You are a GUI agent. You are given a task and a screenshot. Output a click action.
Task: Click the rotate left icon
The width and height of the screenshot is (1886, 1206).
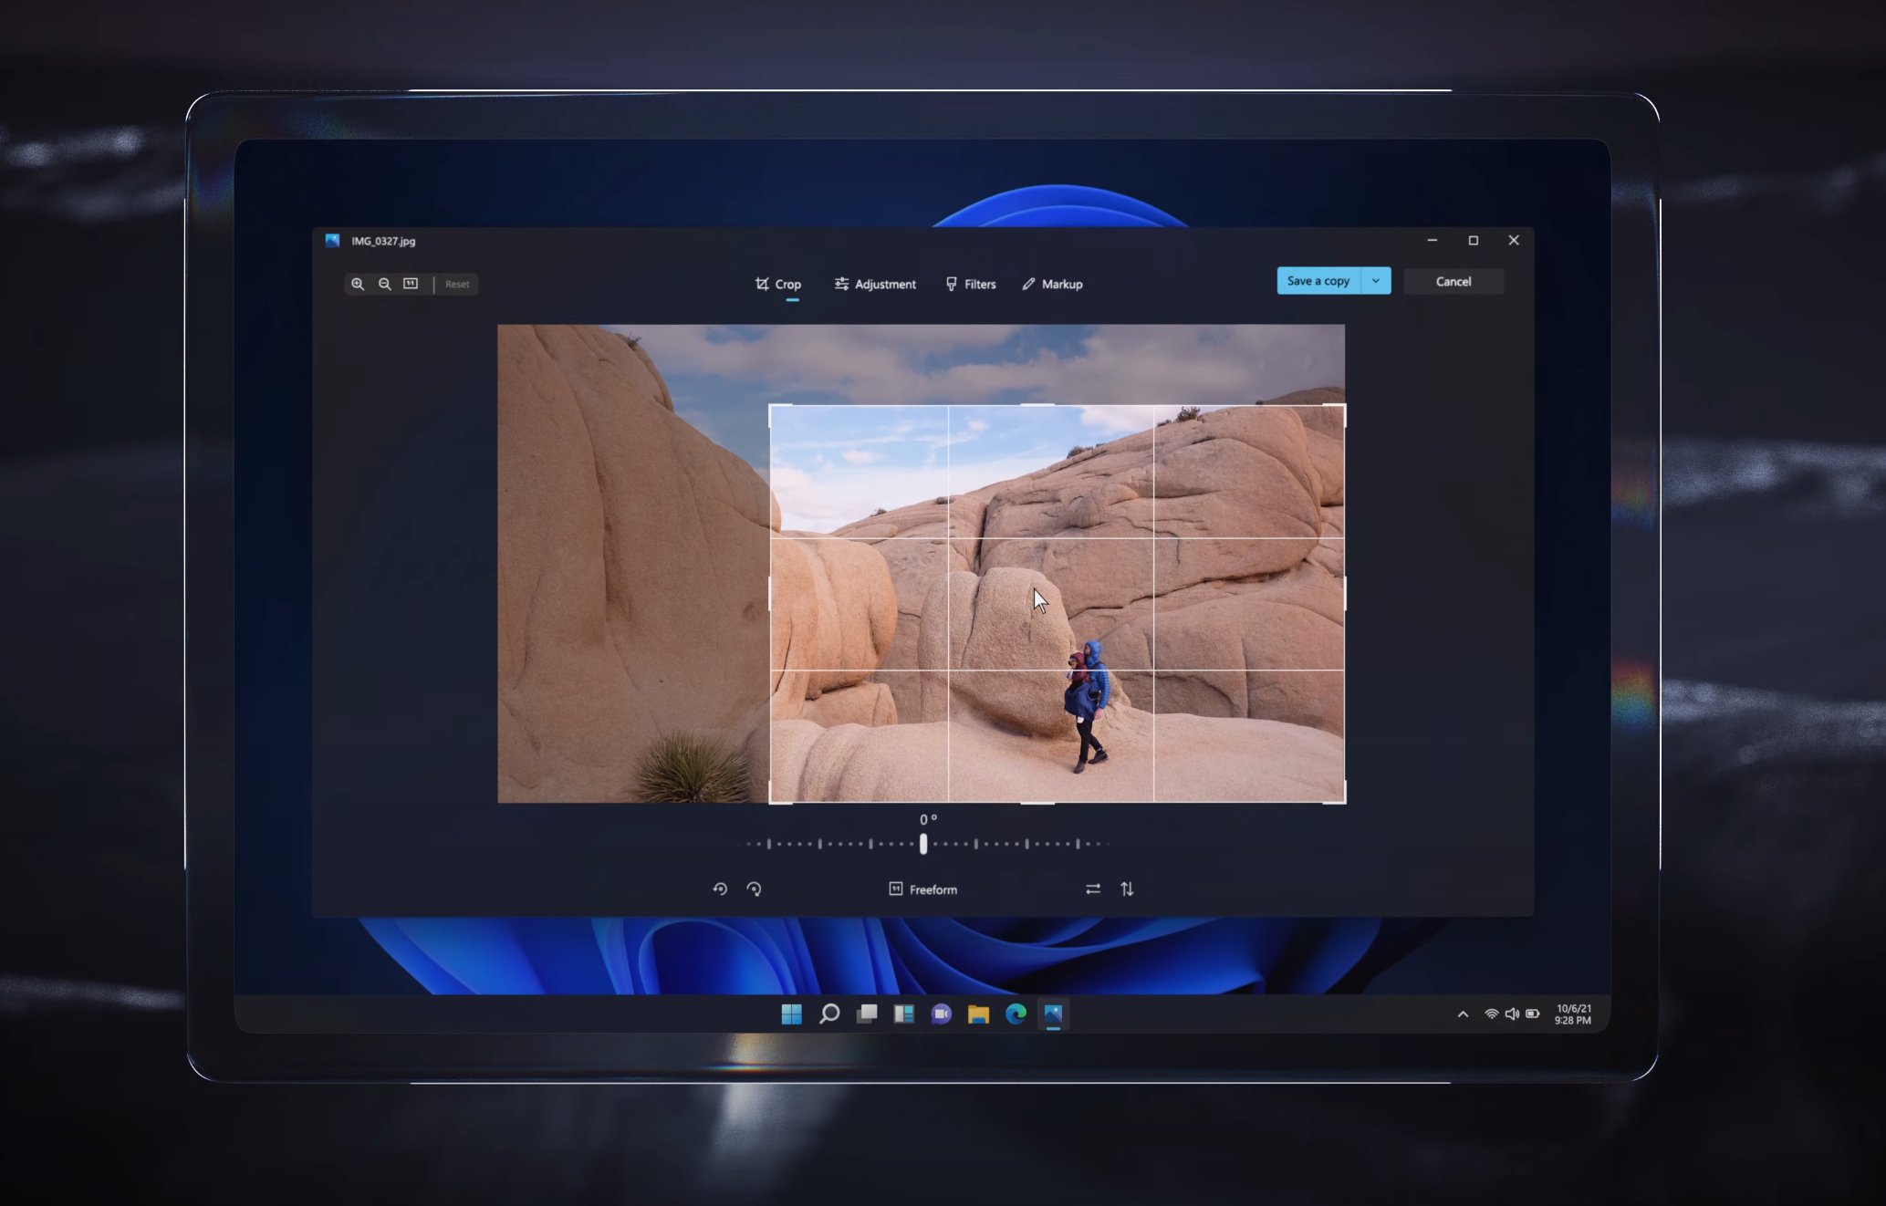tap(719, 889)
